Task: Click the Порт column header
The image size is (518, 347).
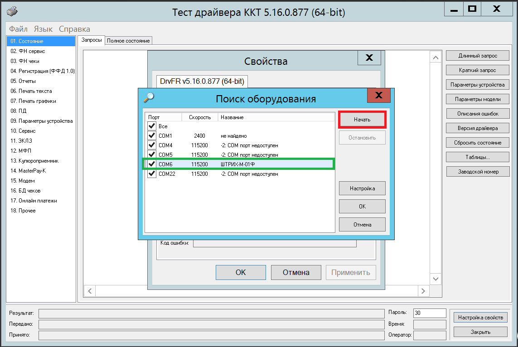Action: (154, 117)
